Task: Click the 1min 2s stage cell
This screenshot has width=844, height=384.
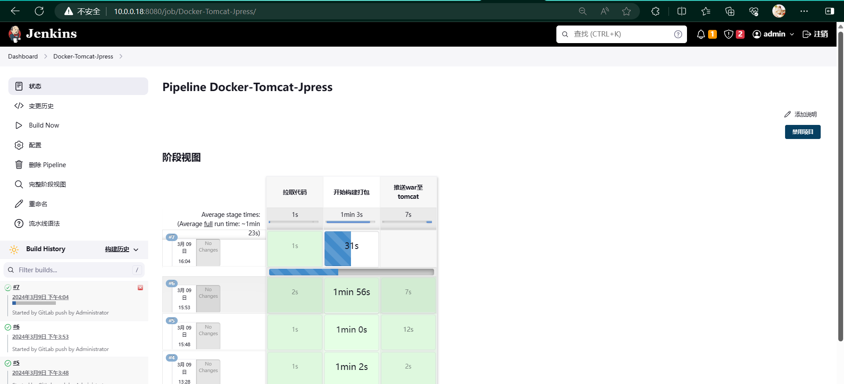Action: [351, 368]
